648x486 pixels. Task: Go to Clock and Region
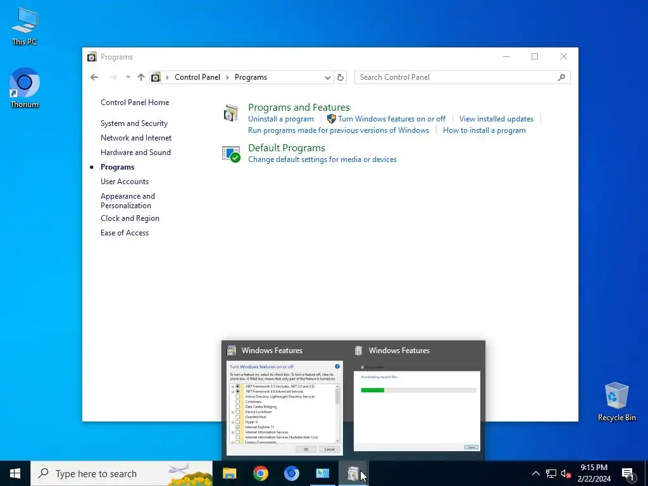[x=130, y=218]
